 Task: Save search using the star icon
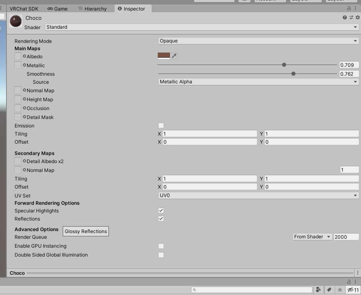340,290
